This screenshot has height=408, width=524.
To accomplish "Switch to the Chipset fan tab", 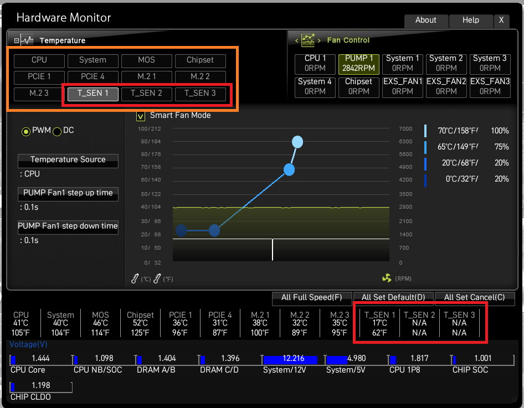I will (x=358, y=87).
